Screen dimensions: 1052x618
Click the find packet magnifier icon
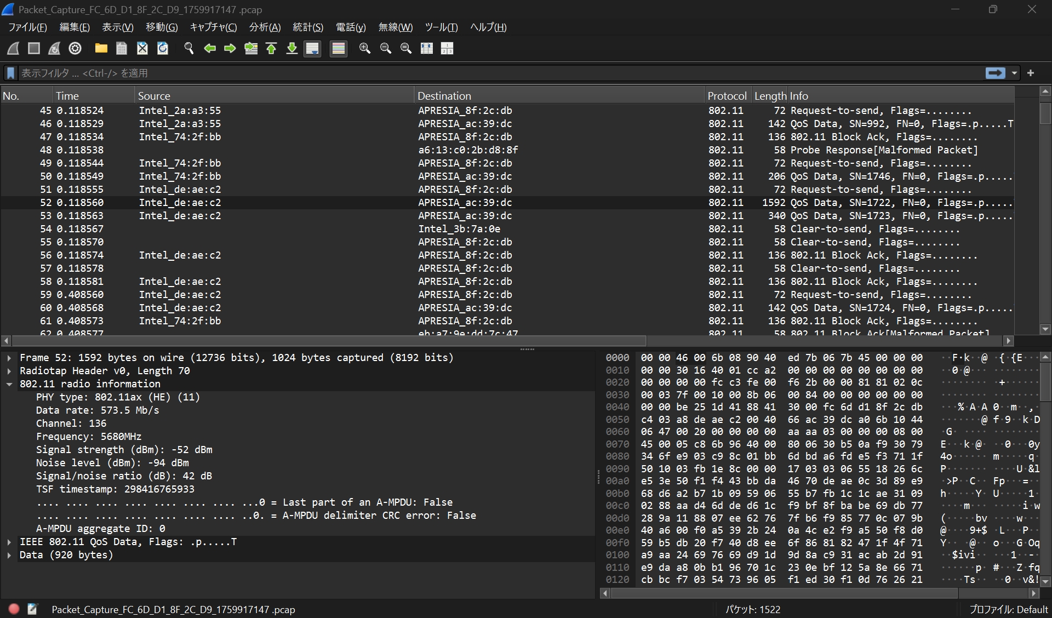(x=189, y=48)
